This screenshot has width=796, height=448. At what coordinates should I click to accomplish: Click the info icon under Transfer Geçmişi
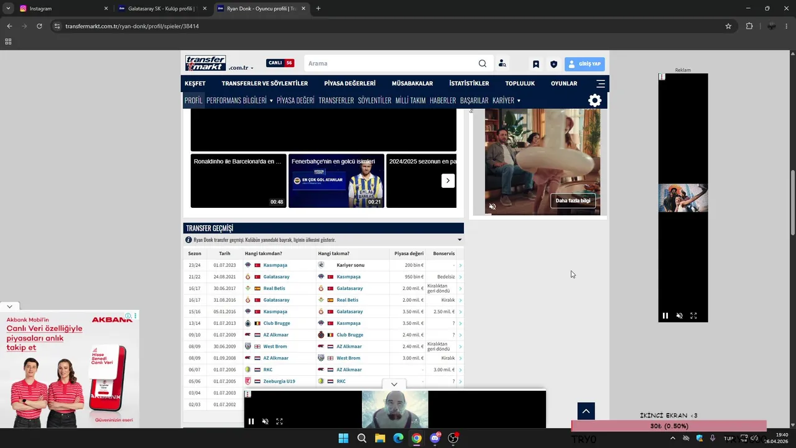click(x=188, y=240)
